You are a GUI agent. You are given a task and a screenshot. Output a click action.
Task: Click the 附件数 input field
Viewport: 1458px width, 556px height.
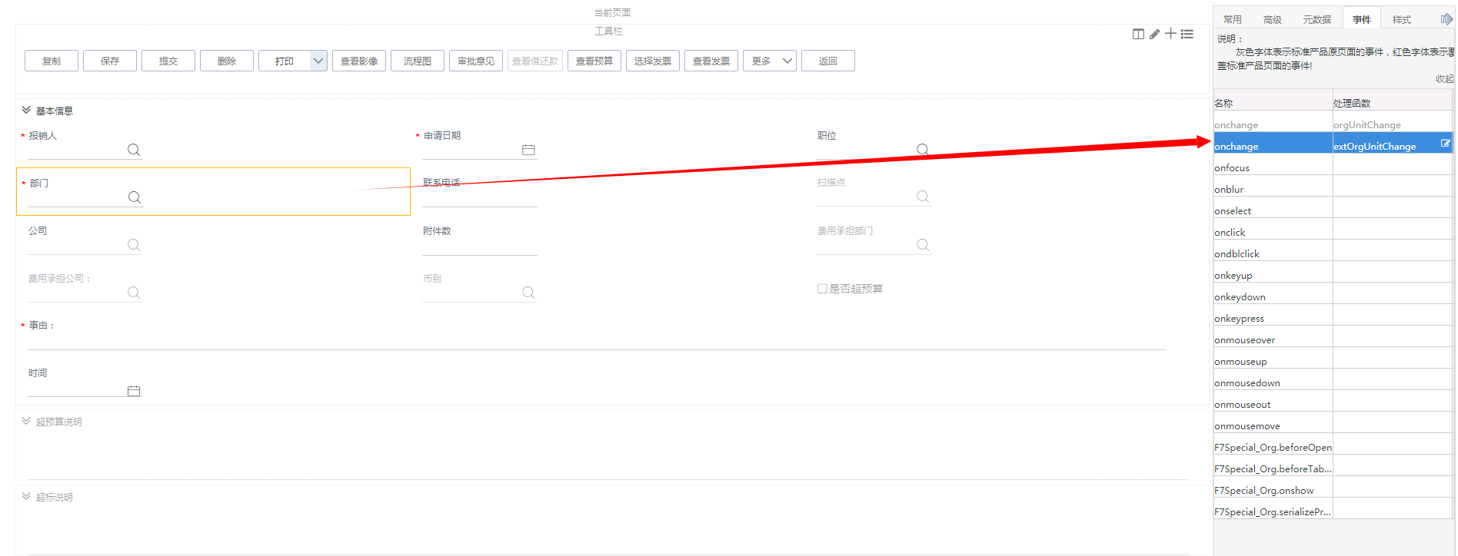[480, 246]
